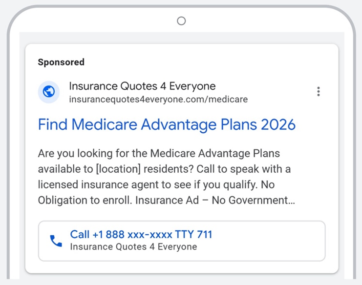Click the globe favicon beside the advertiser name
This screenshot has height=285, width=362.
(49, 92)
